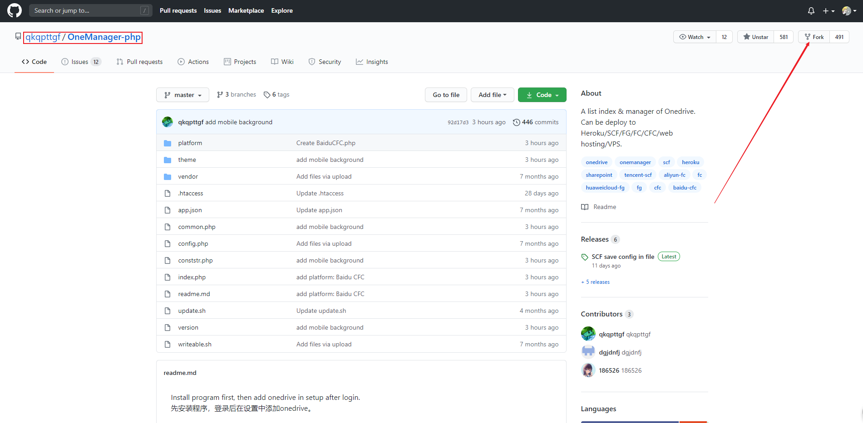Expand the Add file dropdown
Screen dimensions: 863x423
pyautogui.click(x=492, y=95)
